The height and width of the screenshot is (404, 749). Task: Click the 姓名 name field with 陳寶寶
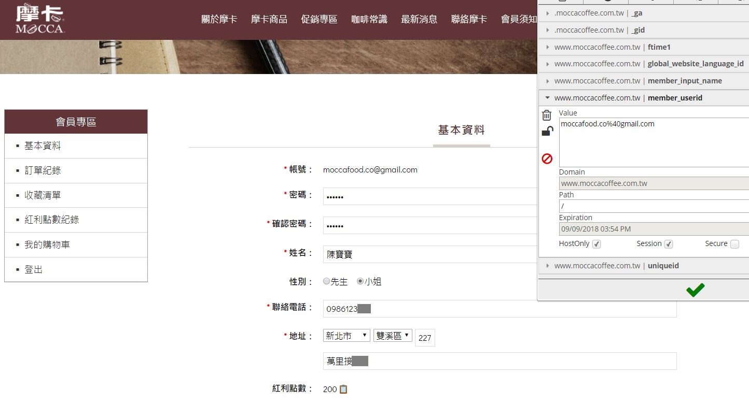[431, 254]
